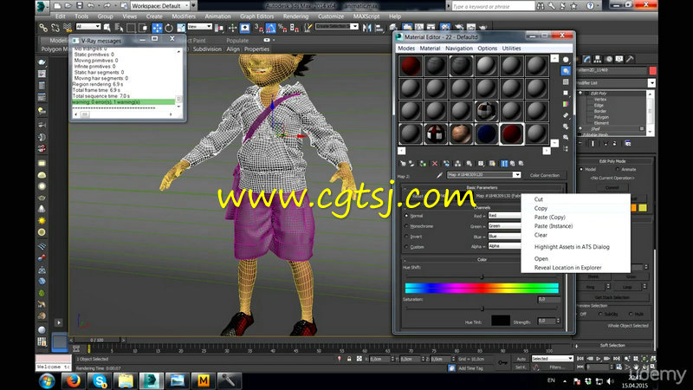
Task: Click Reset Map/Mtl red X icon
Action: (x=435, y=163)
